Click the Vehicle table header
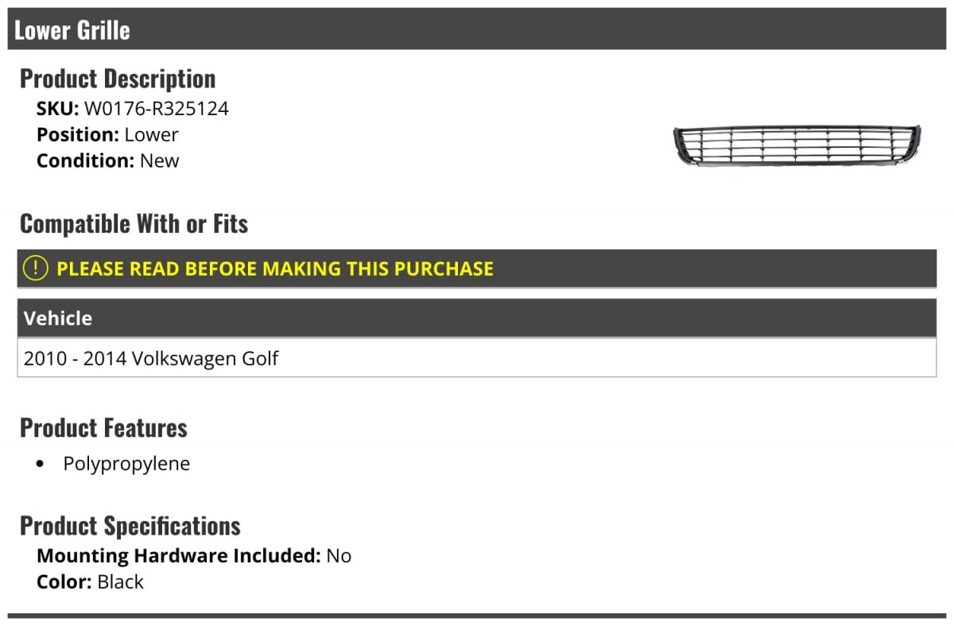 tap(477, 319)
